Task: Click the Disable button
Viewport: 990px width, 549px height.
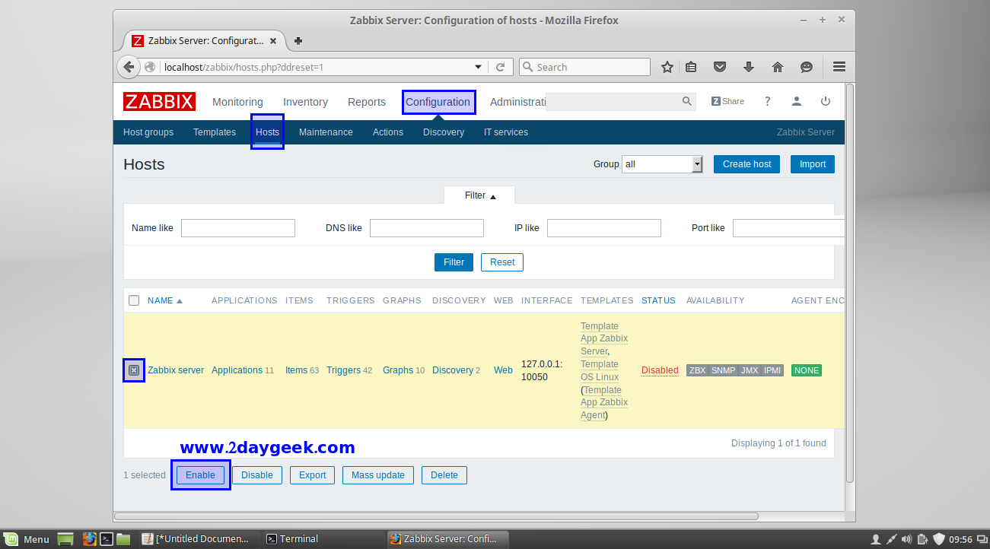Action: (257, 475)
